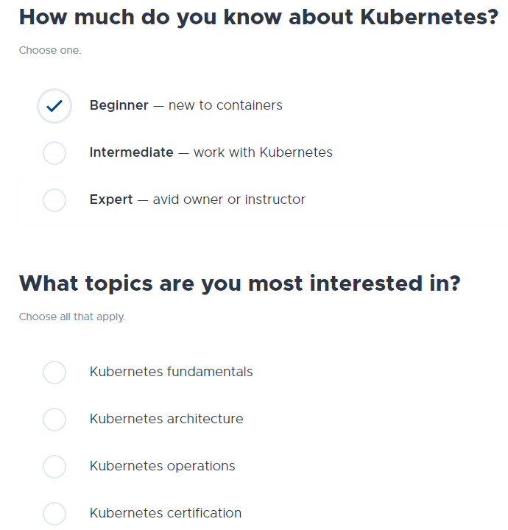Click the 'Kubernetes certification' text label
The width and height of the screenshot is (508, 530).
pos(165,513)
